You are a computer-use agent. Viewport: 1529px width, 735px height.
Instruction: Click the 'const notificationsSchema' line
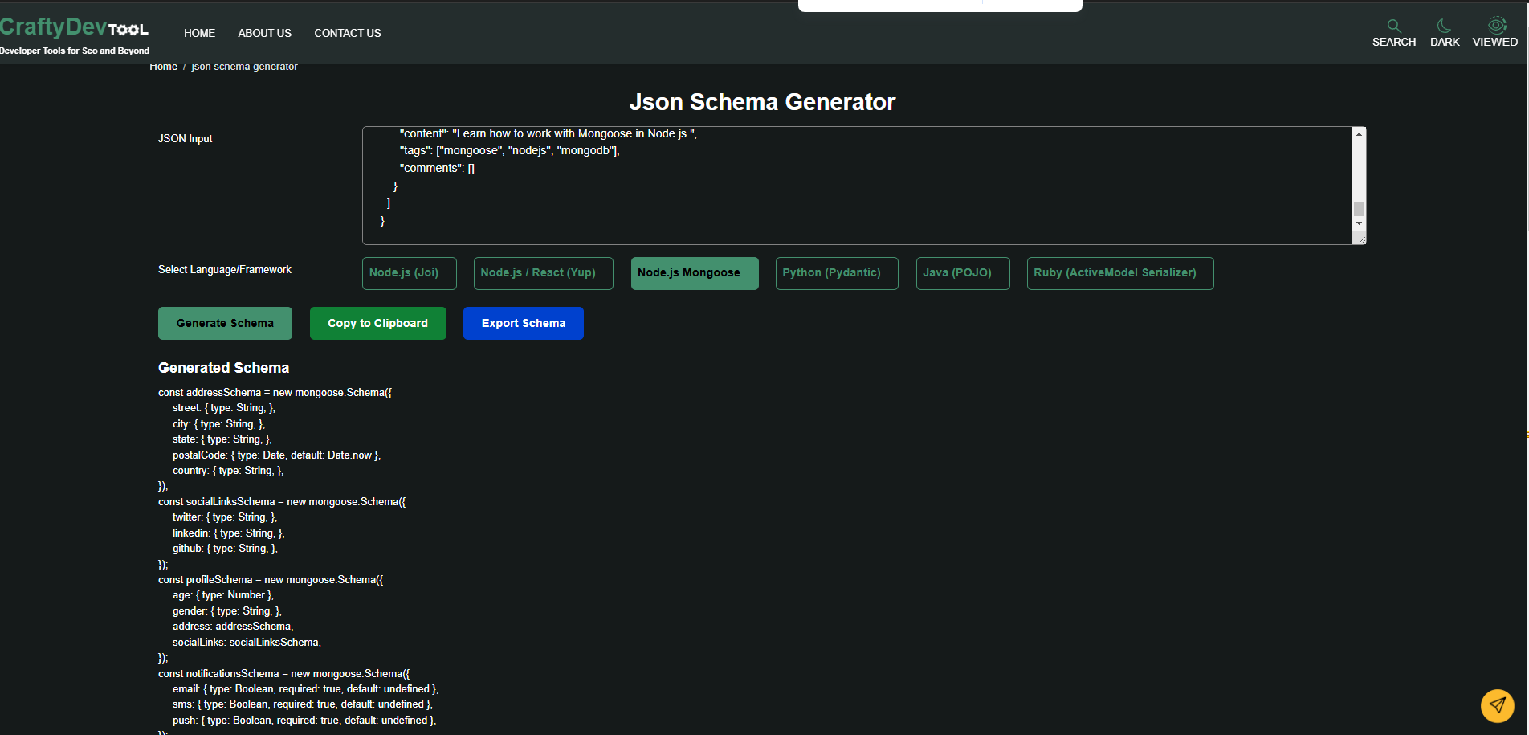click(283, 674)
